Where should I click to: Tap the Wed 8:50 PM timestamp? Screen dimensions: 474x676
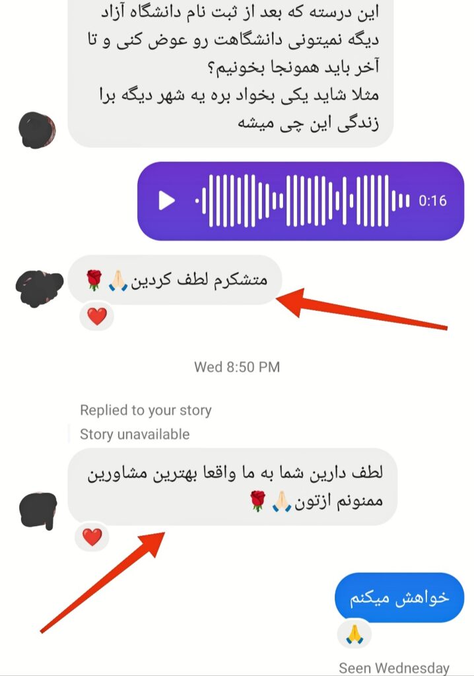tap(237, 367)
